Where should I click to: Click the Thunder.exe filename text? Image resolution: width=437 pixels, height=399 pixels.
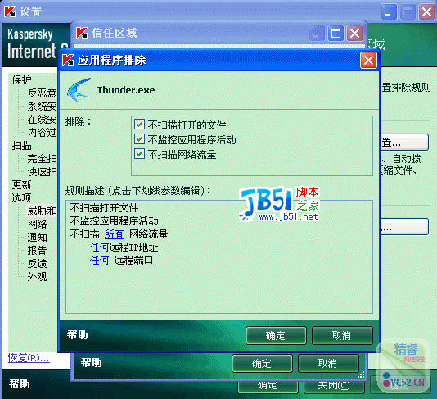(126, 90)
